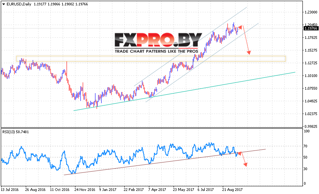This screenshot has height=194, width=319.
Task: Click the 22 Feb 2017 date label
Action: 134,189
